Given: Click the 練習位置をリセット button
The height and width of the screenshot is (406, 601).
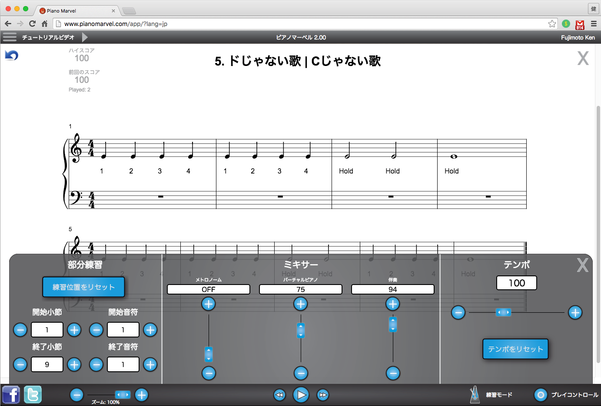Looking at the screenshot, I should tap(83, 287).
